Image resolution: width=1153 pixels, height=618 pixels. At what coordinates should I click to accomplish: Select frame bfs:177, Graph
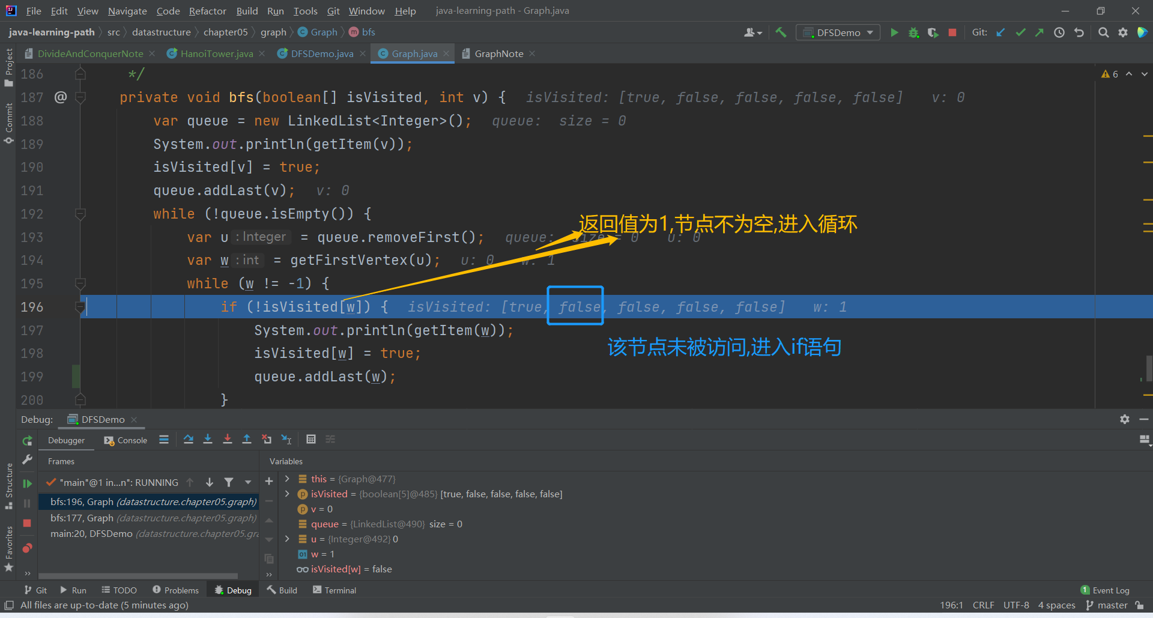click(x=148, y=518)
